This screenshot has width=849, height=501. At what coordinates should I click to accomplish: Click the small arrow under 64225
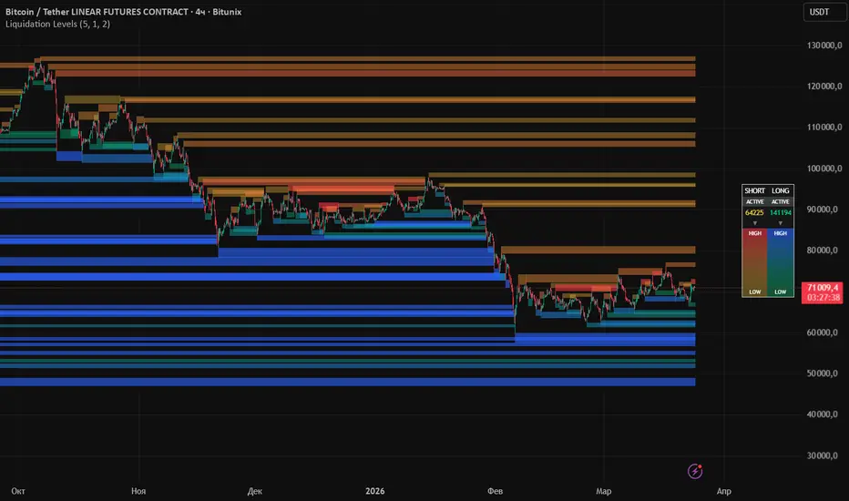click(755, 223)
